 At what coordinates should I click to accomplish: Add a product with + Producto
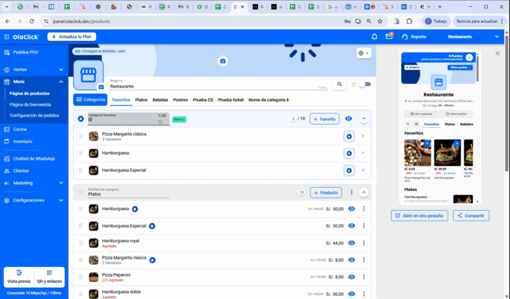[326, 192]
